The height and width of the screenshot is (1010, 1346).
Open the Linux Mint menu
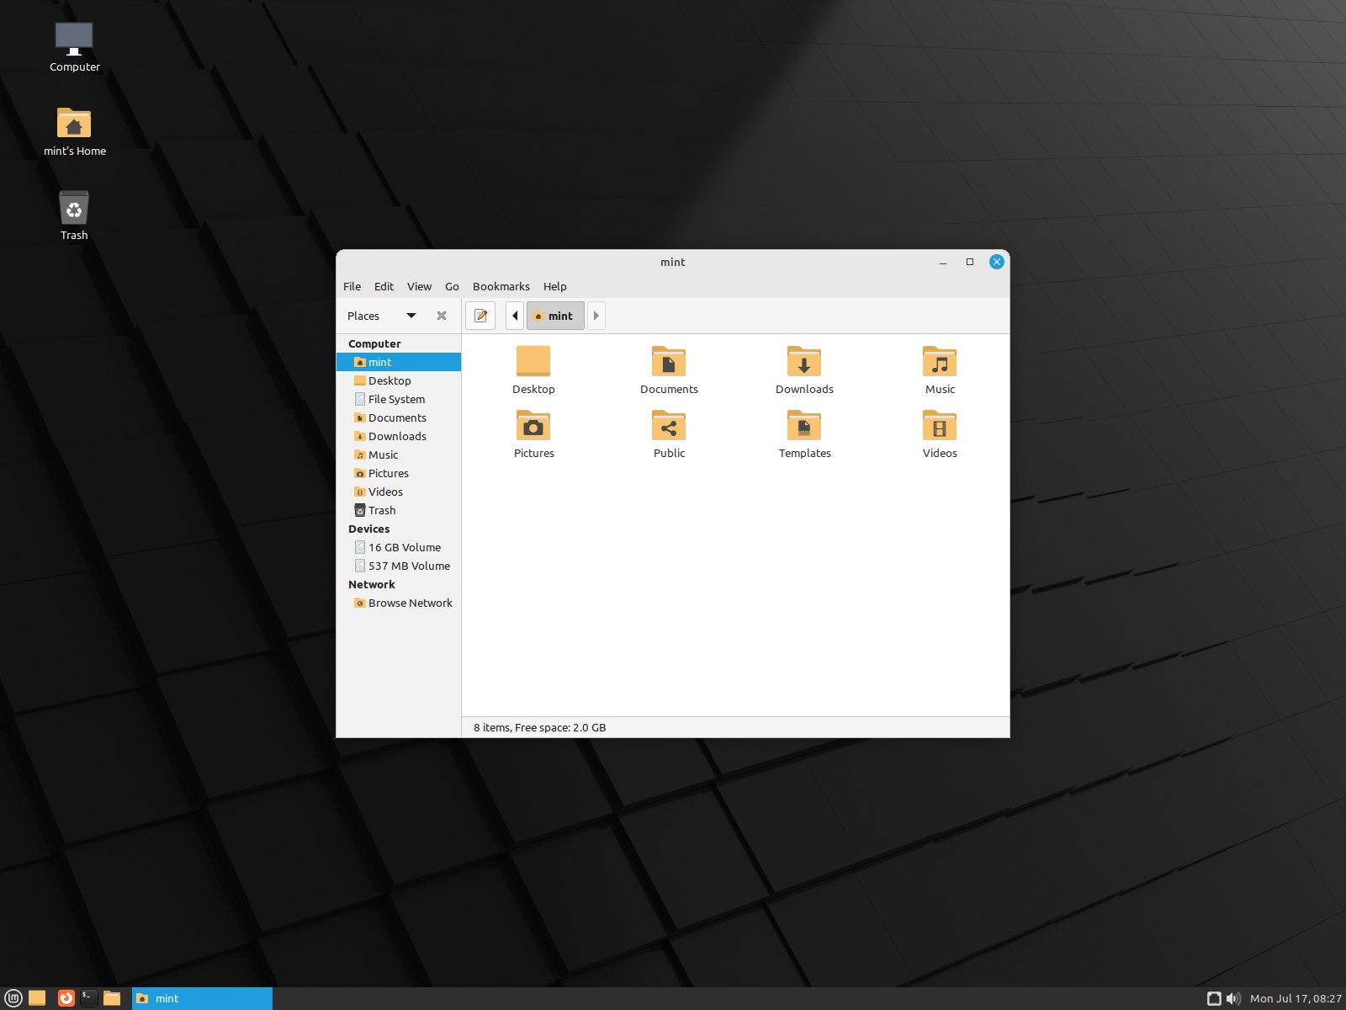13,998
